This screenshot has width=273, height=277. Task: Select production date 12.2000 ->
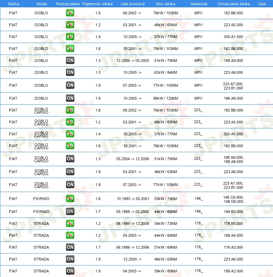coord(132,259)
